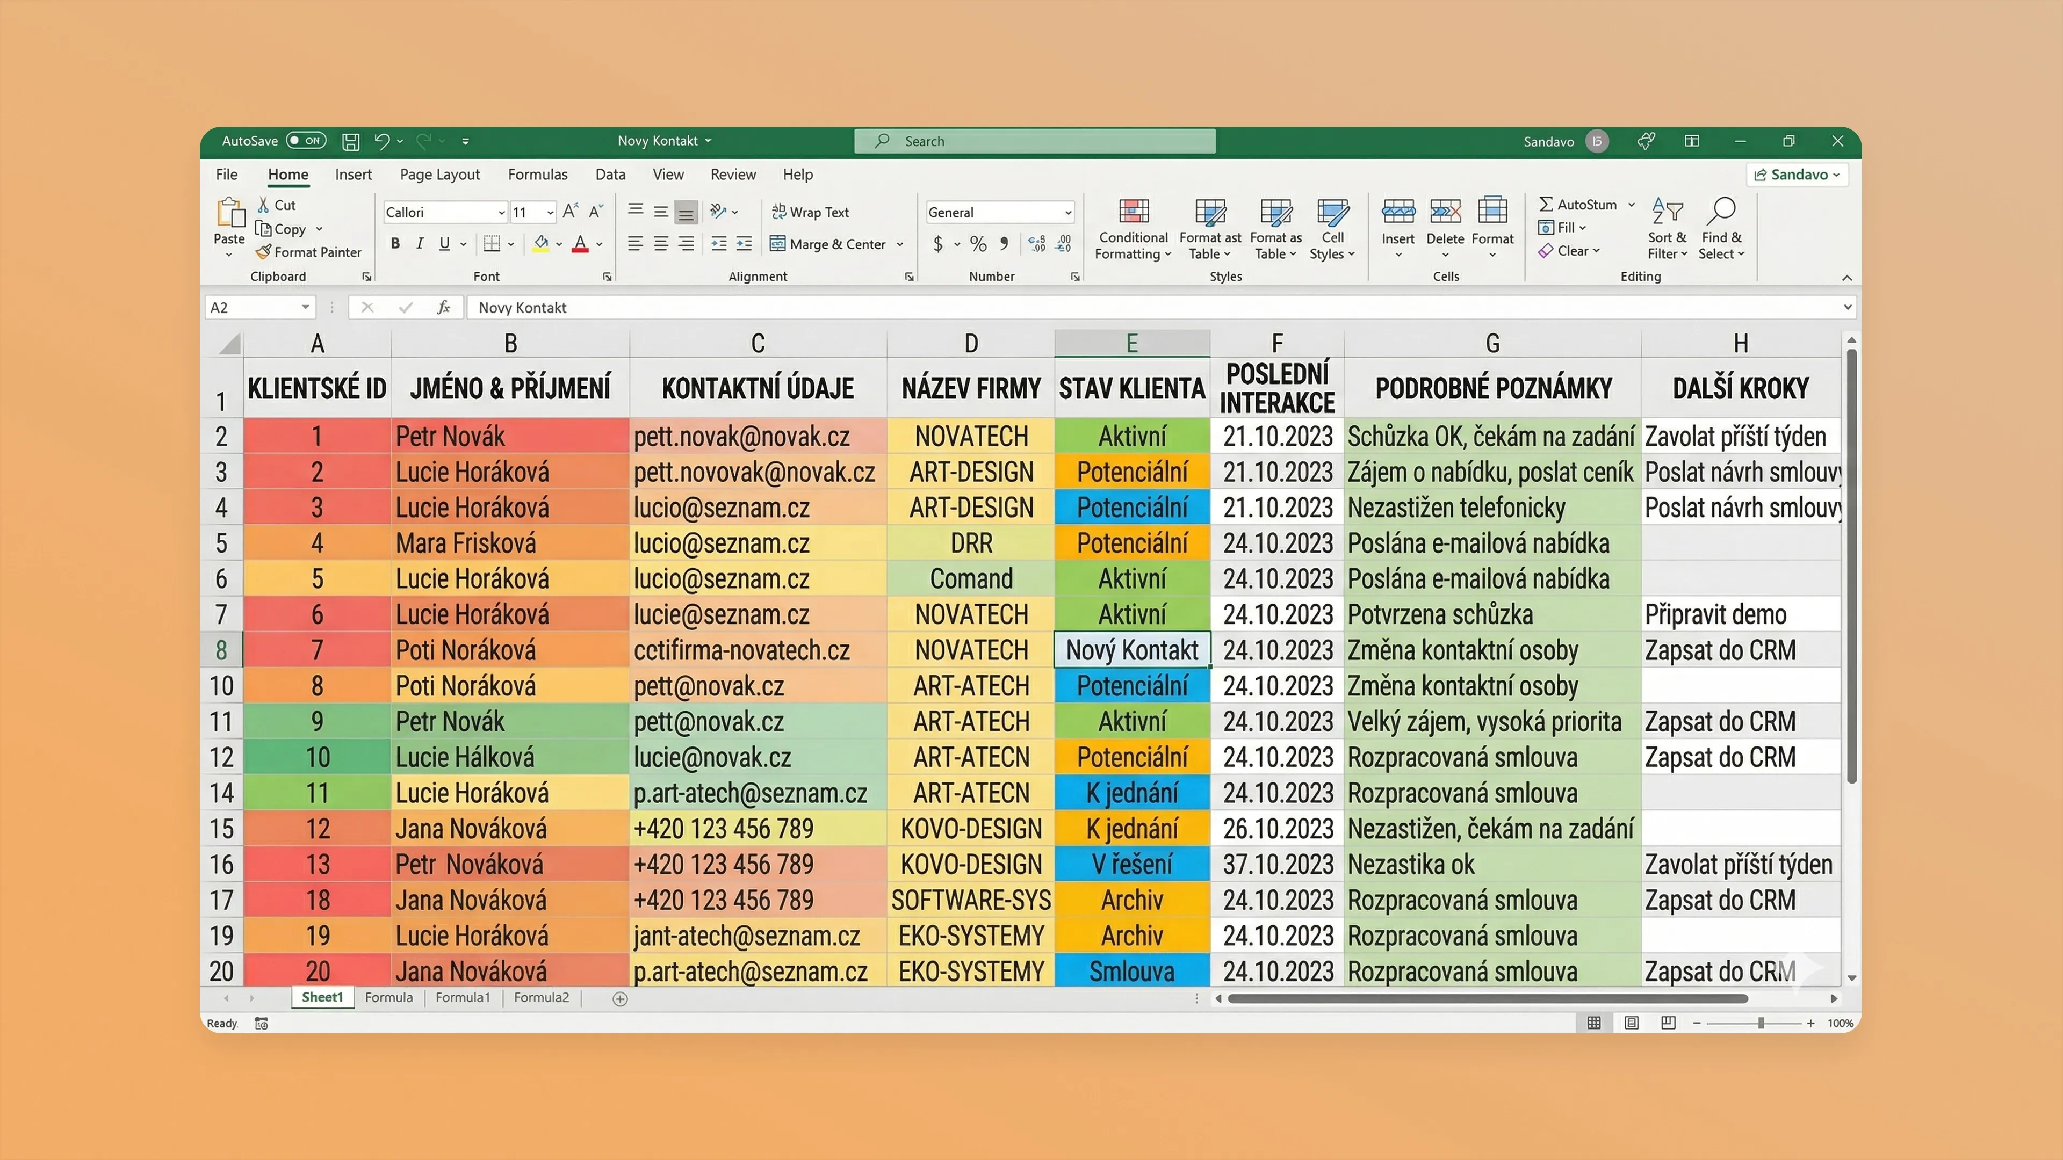Click the Save icon in title bar
Screen dimensions: 2063x1160
click(x=351, y=142)
